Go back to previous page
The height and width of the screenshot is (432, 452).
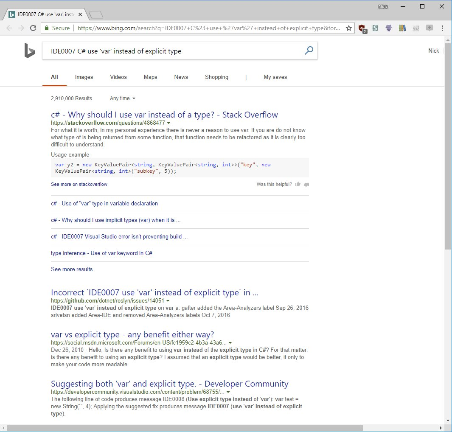9,28
